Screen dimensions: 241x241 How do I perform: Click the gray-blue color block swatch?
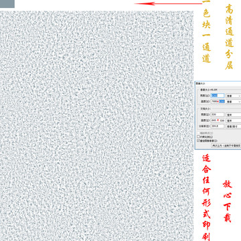click(x=7, y=4)
